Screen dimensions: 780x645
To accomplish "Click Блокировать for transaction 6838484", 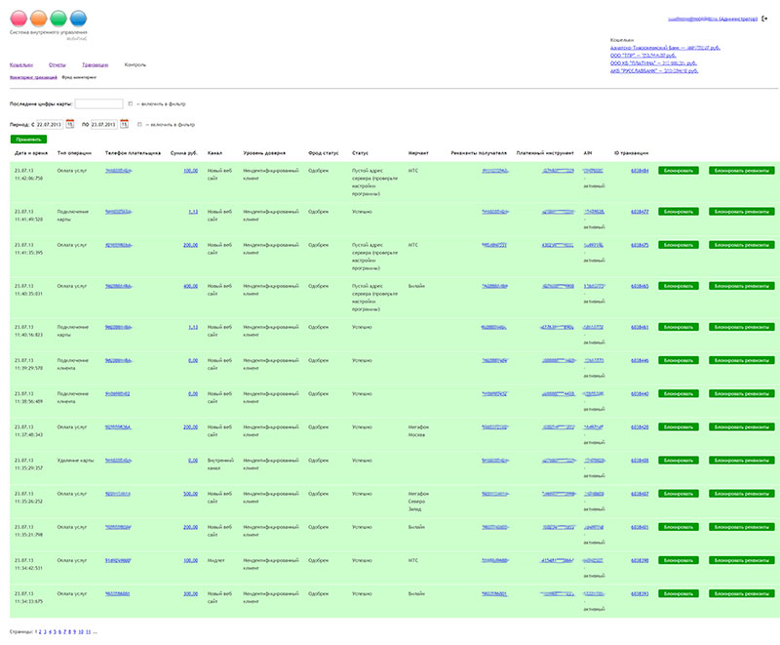I will [679, 170].
